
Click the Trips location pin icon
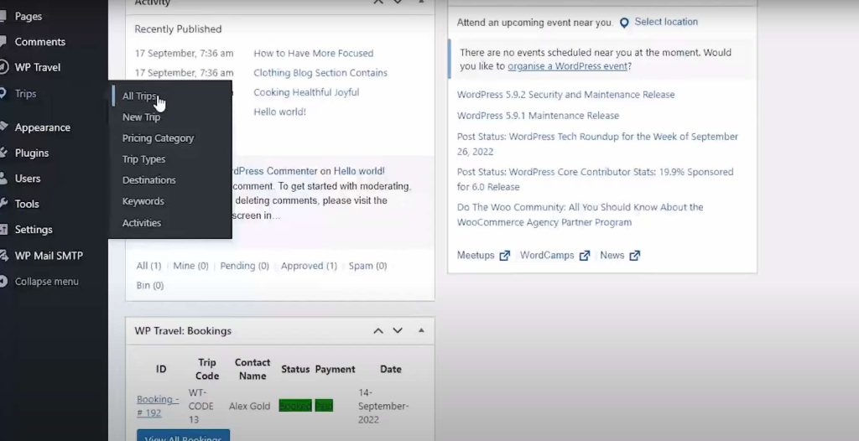click(x=3, y=94)
